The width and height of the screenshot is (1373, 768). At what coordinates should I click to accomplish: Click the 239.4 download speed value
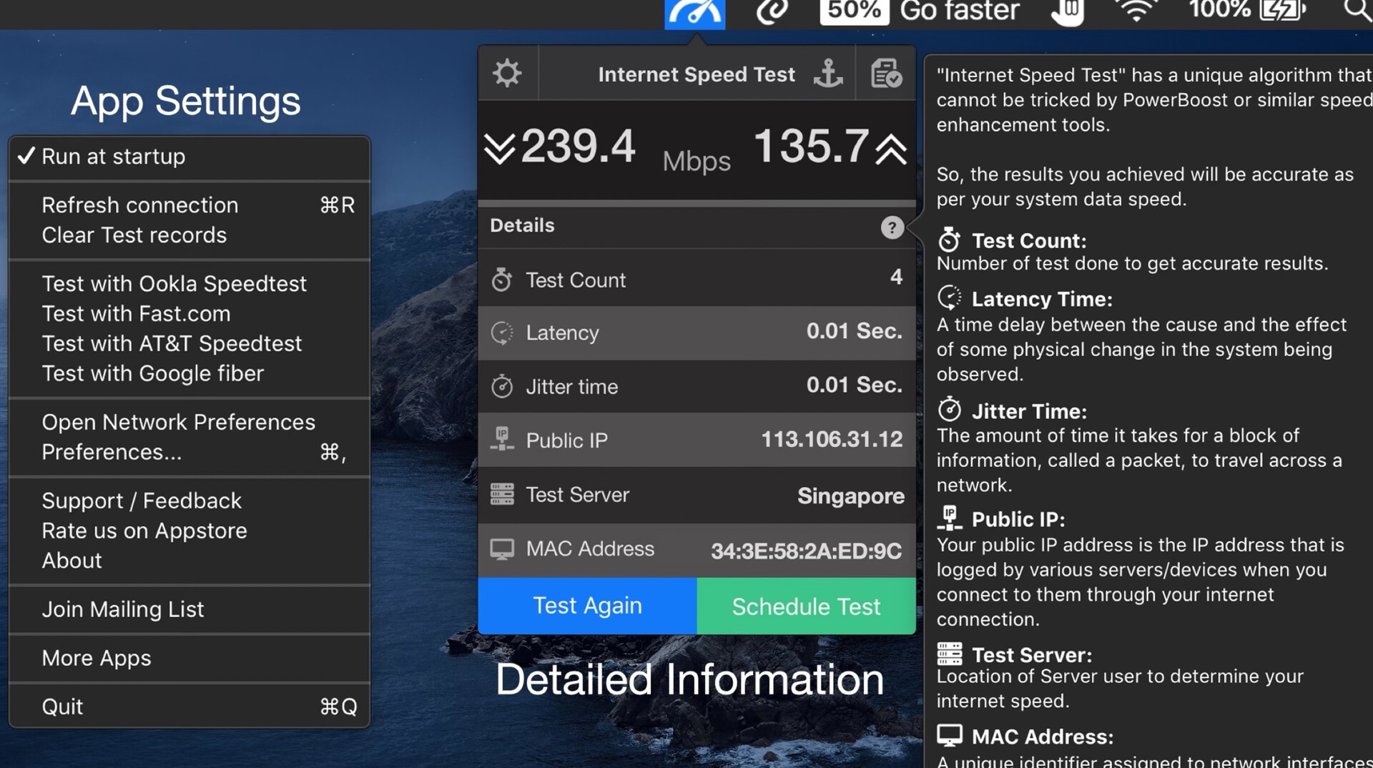[578, 147]
